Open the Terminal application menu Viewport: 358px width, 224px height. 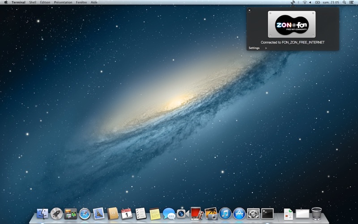click(18, 2)
